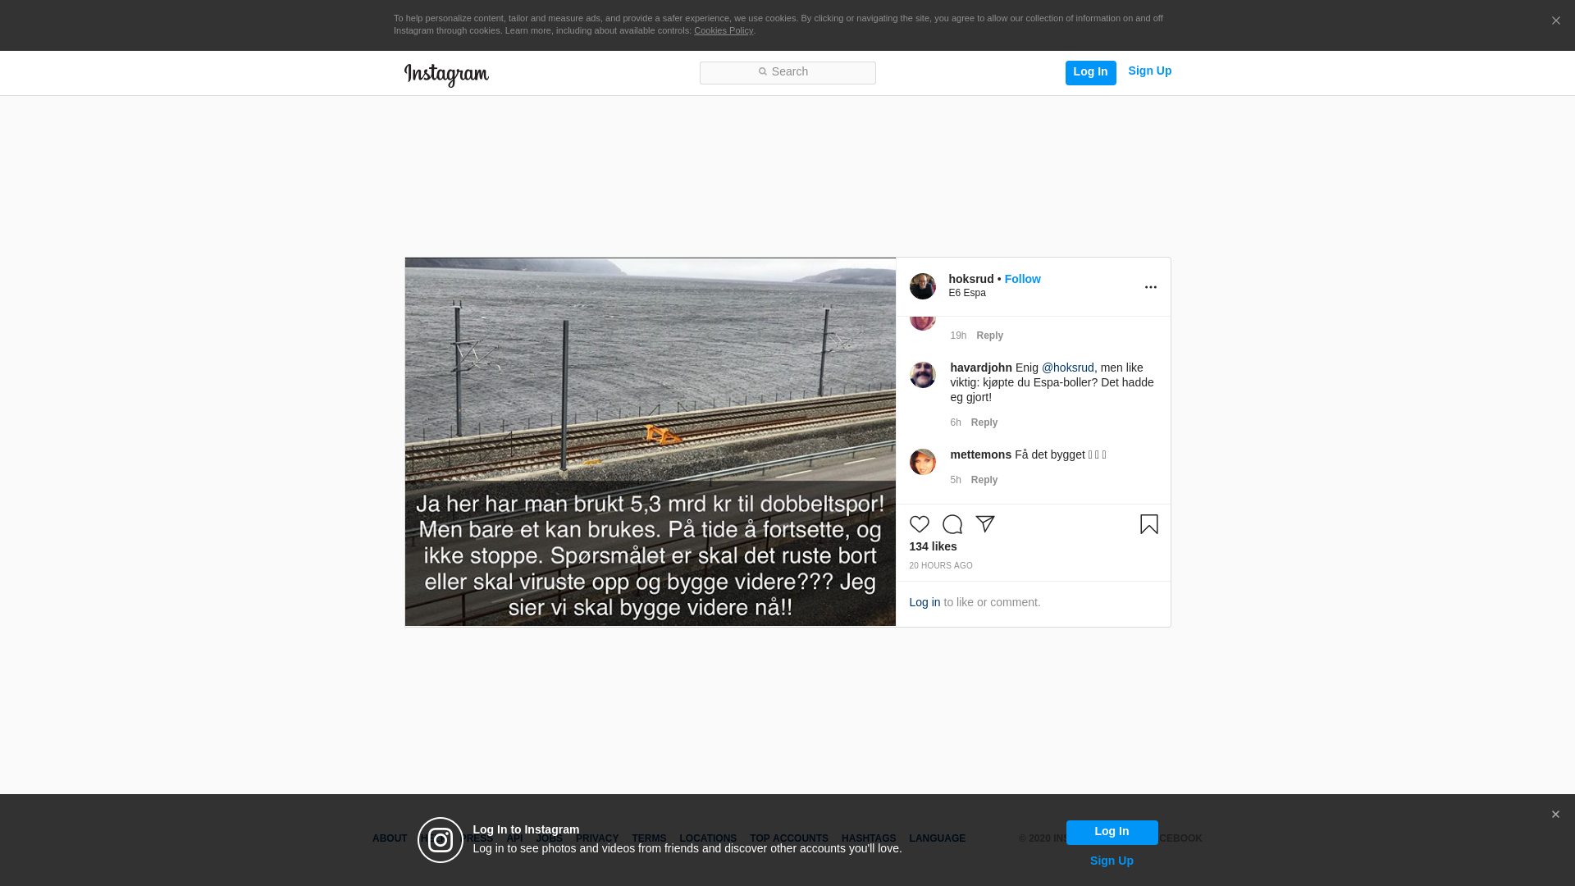Open the LANGUAGE footer selector
The image size is (1575, 886).
pyautogui.click(x=937, y=838)
